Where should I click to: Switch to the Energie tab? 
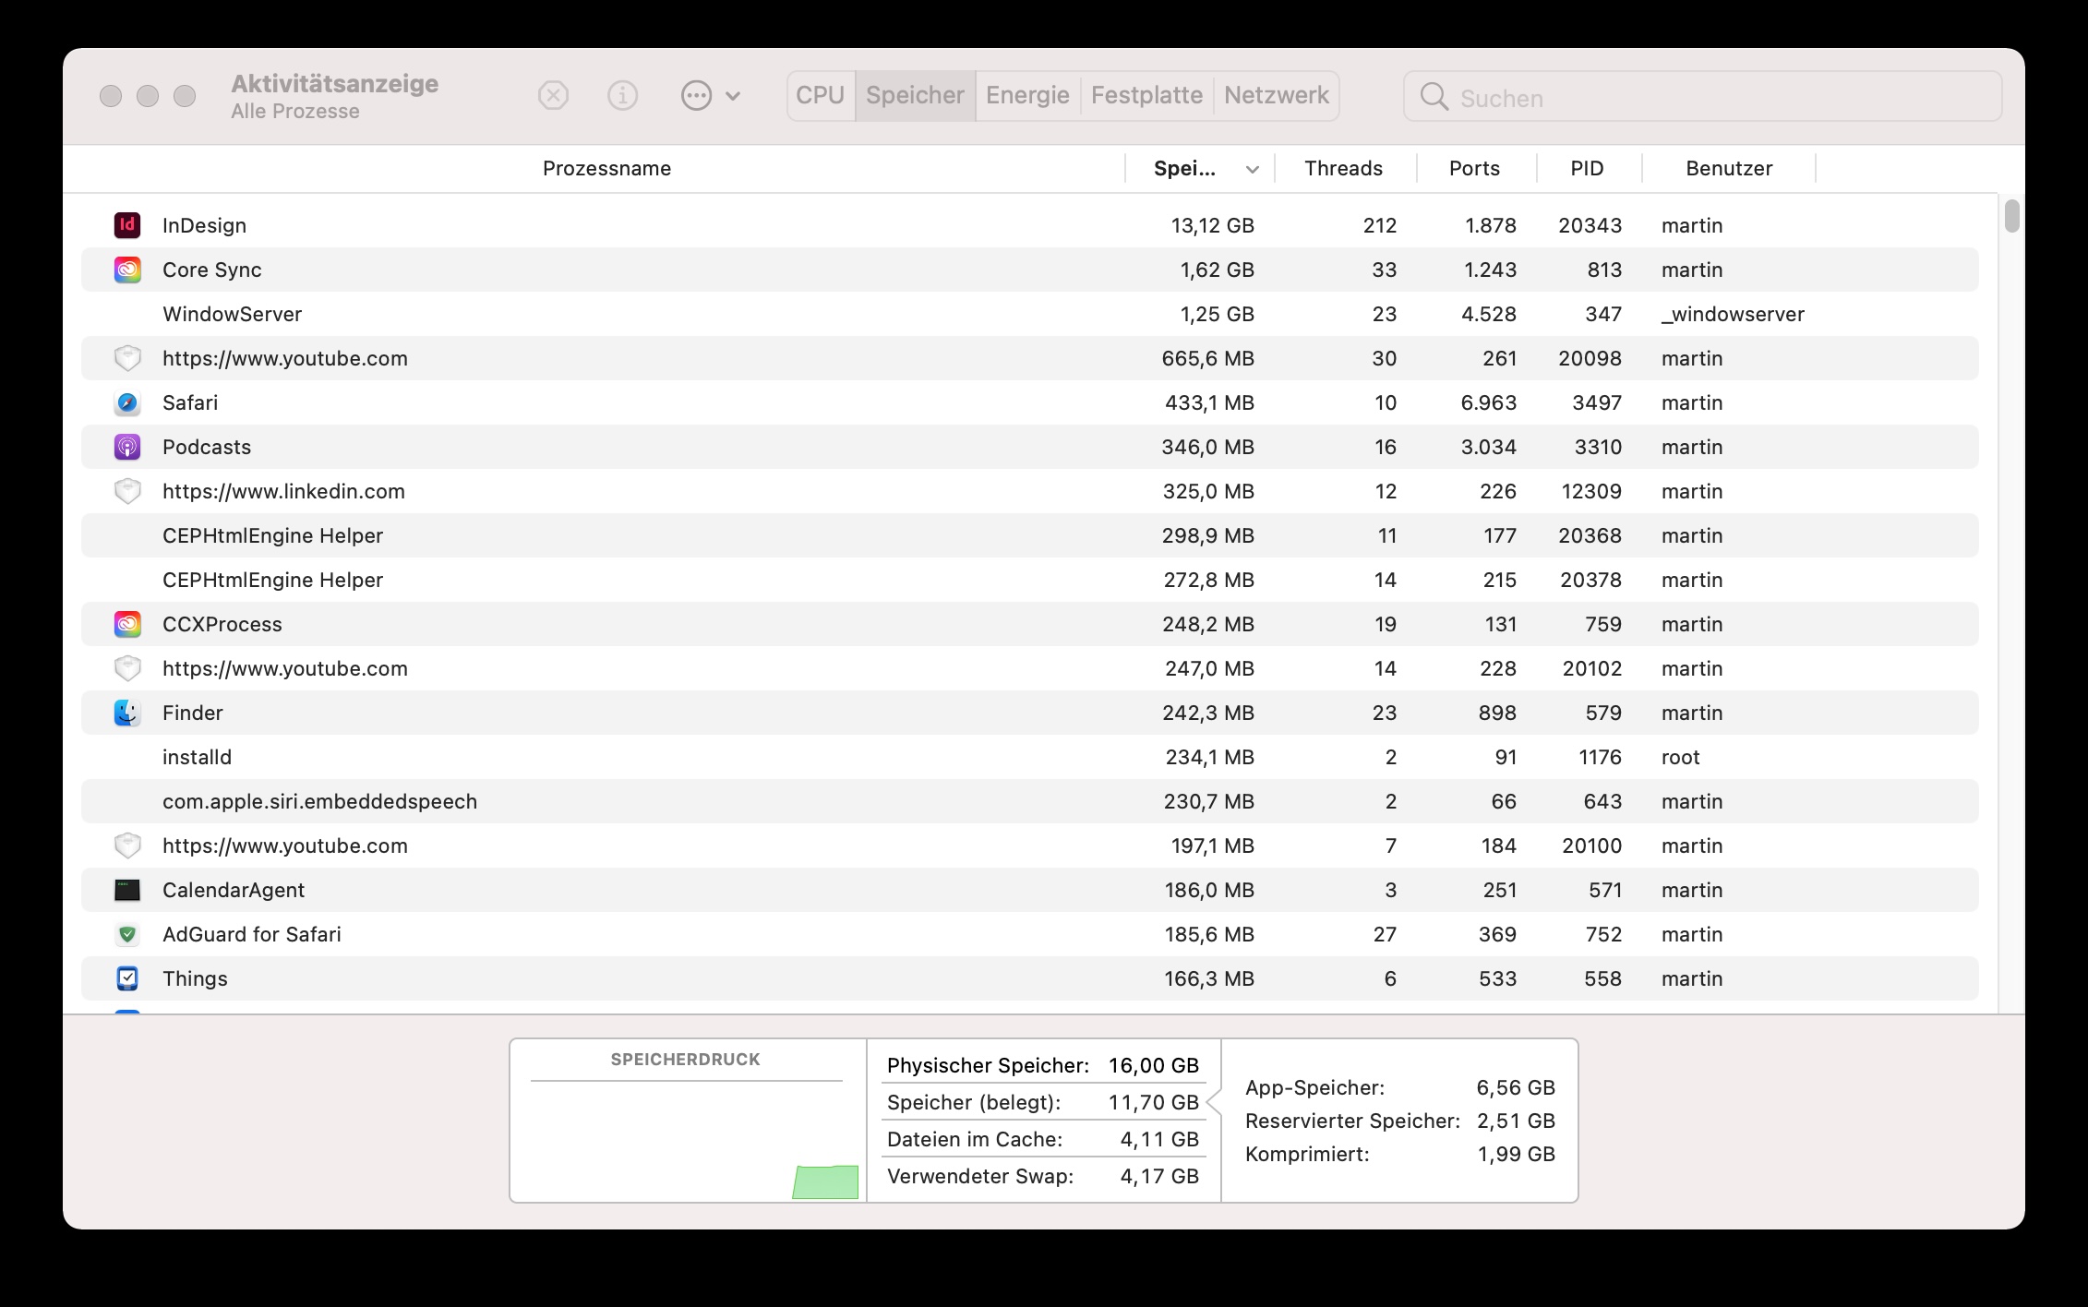pyautogui.click(x=1026, y=95)
